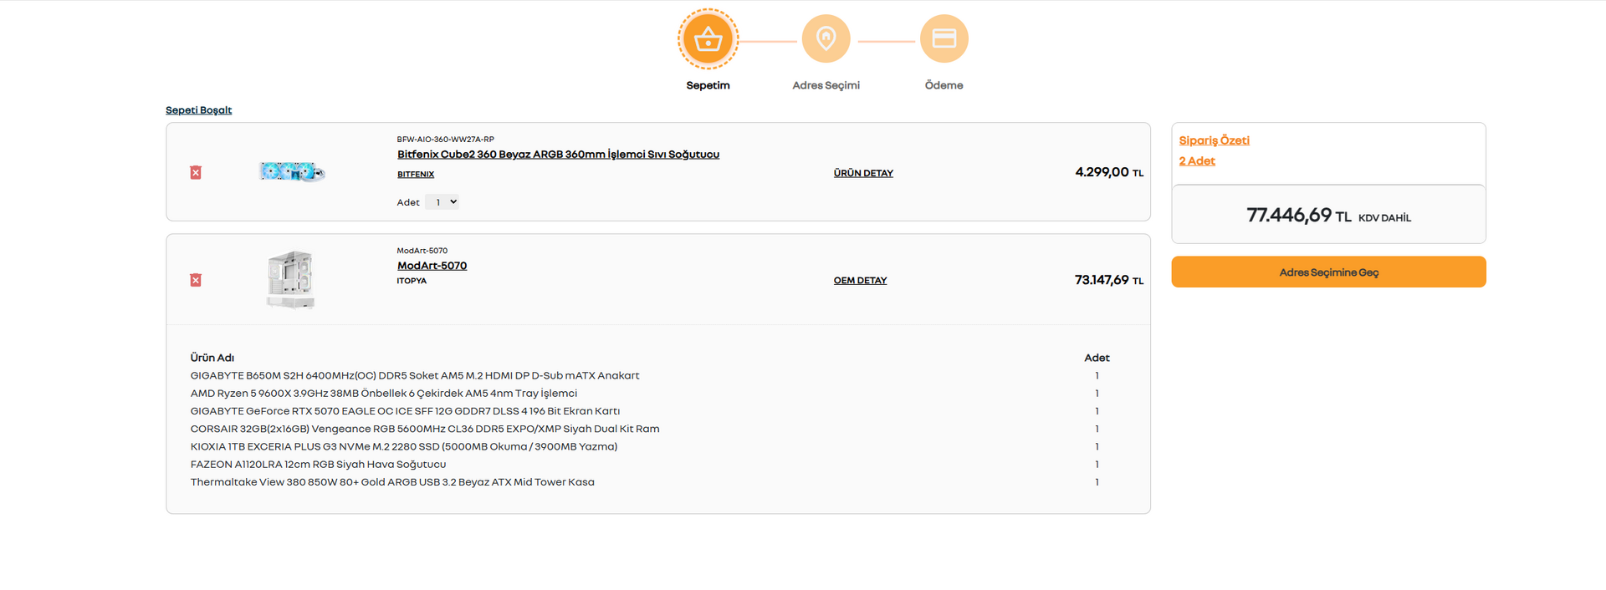The width and height of the screenshot is (1606, 590).
Task: Visit the BITFENIX brand link
Action: coord(416,175)
